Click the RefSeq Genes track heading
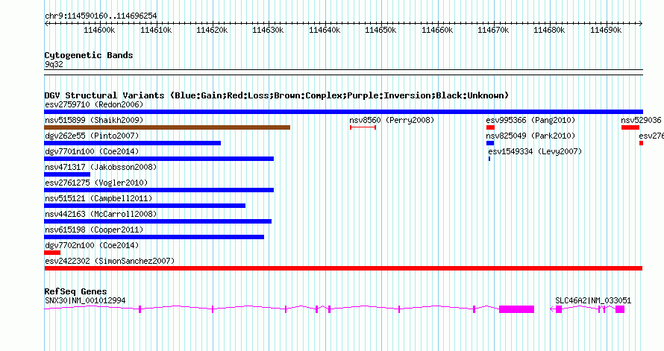The image size is (664, 351). pyautogui.click(x=75, y=291)
